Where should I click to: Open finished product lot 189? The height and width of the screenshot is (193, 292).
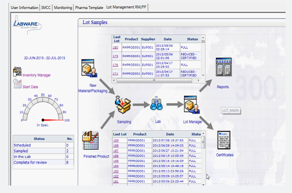coord(116,140)
